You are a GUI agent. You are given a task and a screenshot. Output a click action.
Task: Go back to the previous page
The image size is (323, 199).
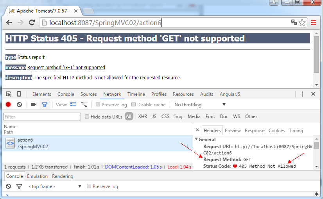tap(9, 22)
